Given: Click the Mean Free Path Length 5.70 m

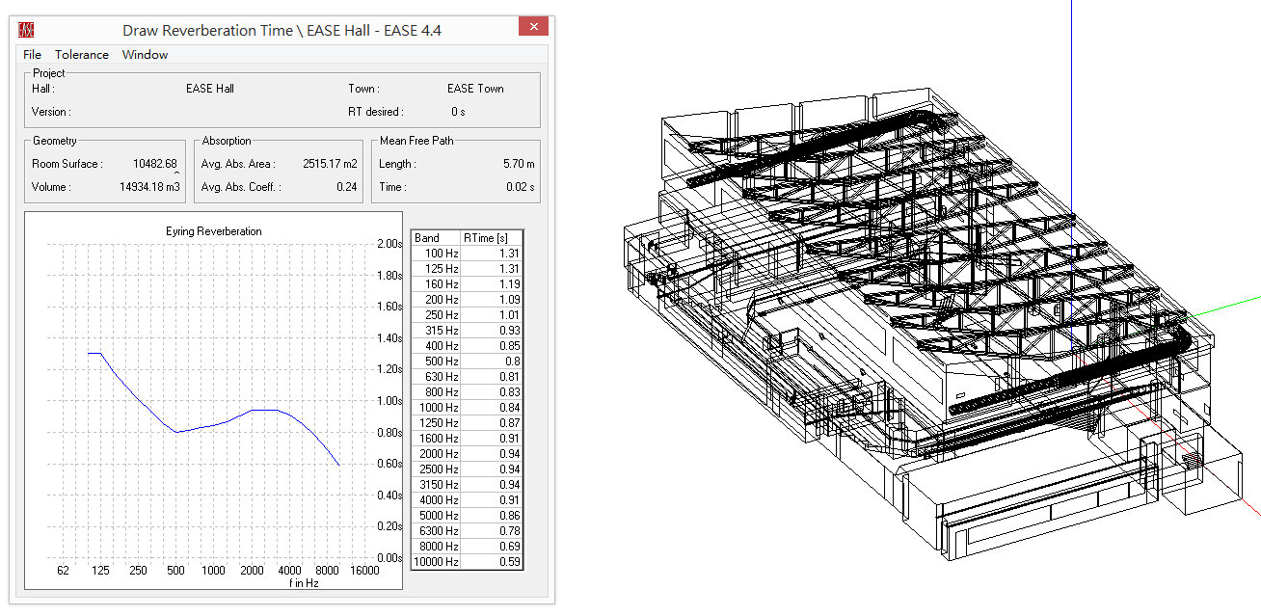Looking at the screenshot, I should pos(519,164).
